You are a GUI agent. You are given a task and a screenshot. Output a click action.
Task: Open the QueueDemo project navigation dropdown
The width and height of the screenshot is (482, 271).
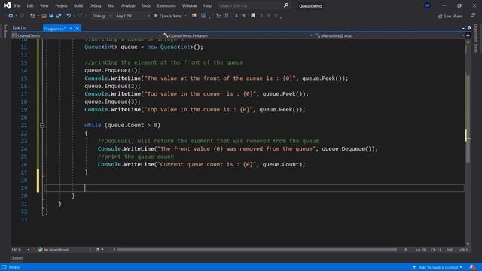87,35
